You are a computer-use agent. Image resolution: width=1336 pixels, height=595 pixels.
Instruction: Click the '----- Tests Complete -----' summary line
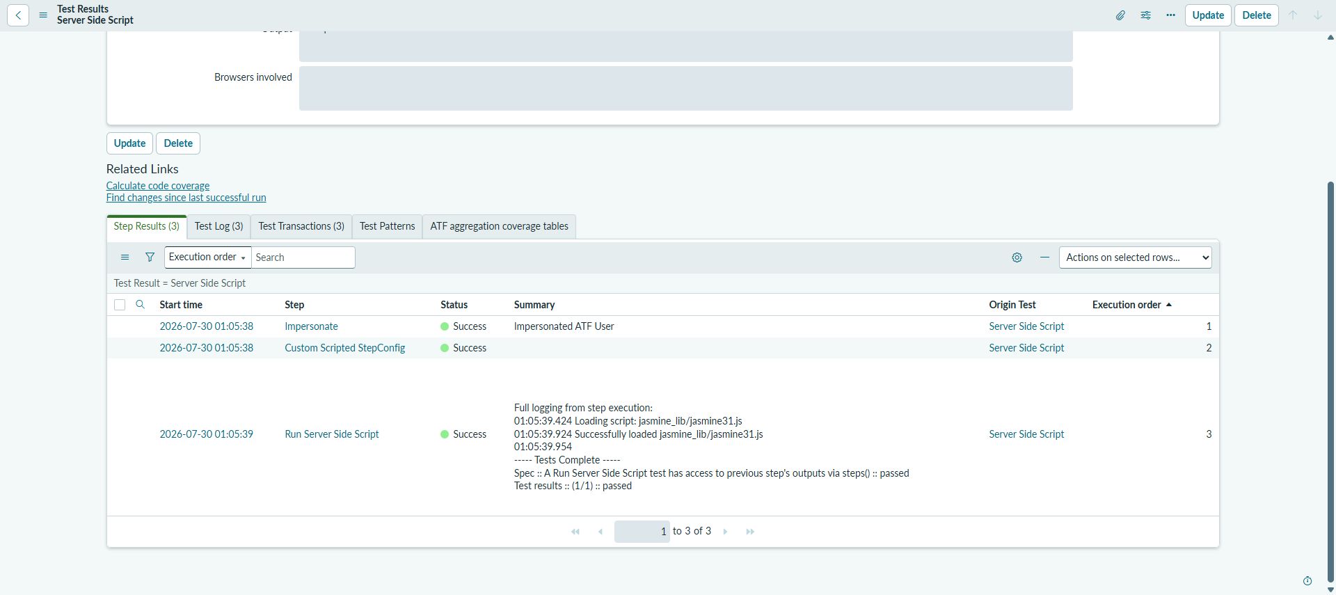[567, 460]
